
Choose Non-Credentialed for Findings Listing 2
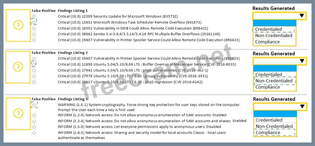[274, 81]
